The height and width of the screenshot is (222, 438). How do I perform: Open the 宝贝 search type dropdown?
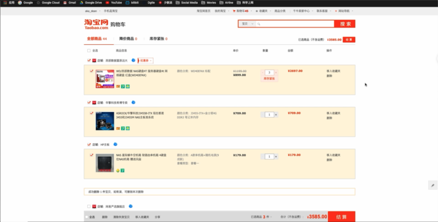point(247,24)
